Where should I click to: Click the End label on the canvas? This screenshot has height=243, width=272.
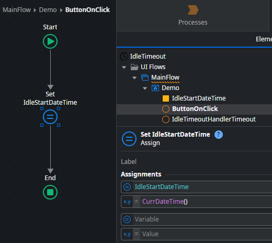click(x=50, y=178)
